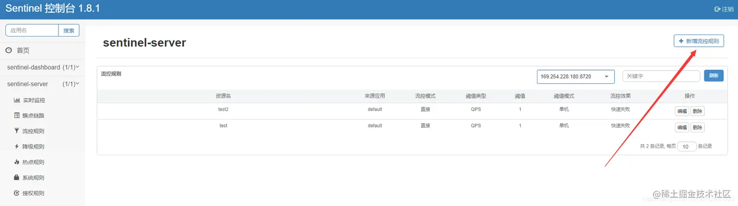The width and height of the screenshot is (738, 206).
Task: Click the 阈值模式 column header
Action: point(564,96)
